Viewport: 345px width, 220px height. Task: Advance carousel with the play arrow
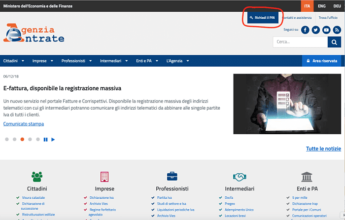[x=53, y=140]
